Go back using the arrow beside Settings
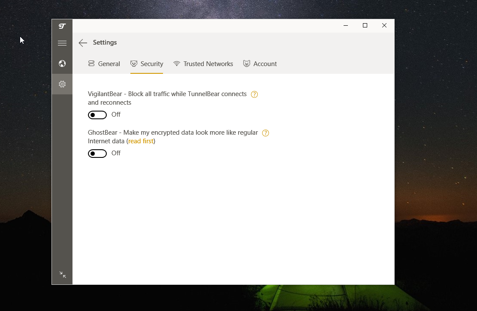The width and height of the screenshot is (477, 311). [x=83, y=43]
